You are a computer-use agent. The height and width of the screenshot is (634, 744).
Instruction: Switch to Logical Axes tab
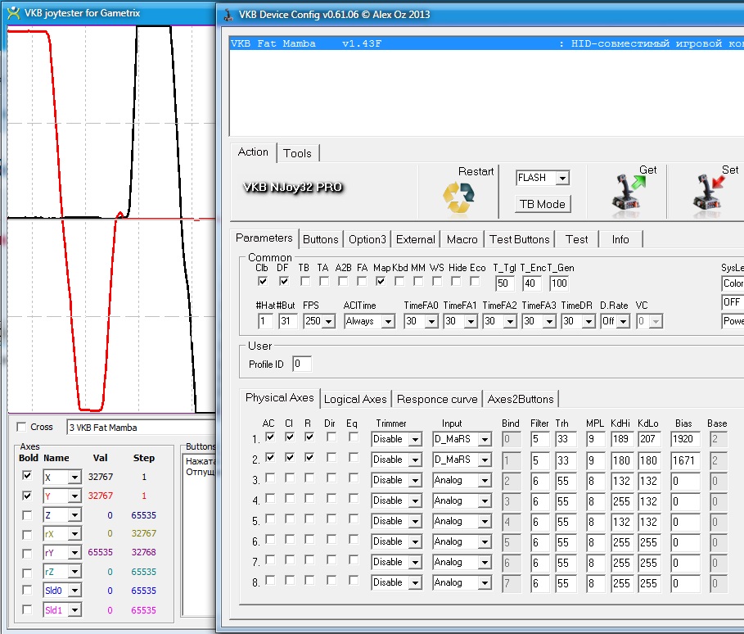[355, 400]
